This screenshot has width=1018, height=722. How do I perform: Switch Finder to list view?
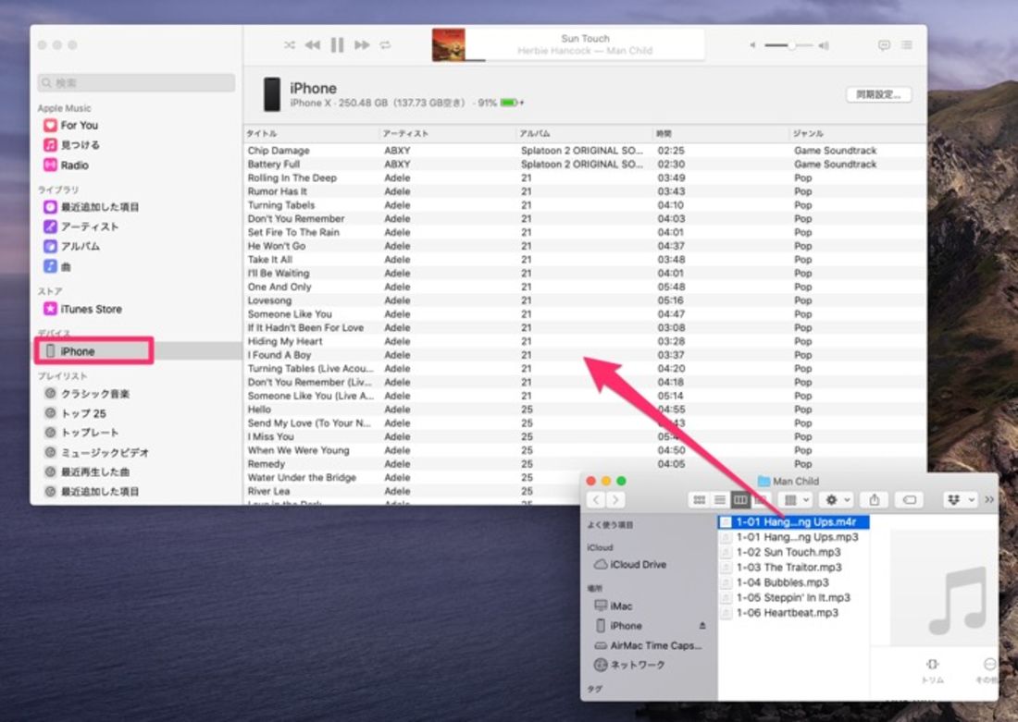pyautogui.click(x=719, y=499)
